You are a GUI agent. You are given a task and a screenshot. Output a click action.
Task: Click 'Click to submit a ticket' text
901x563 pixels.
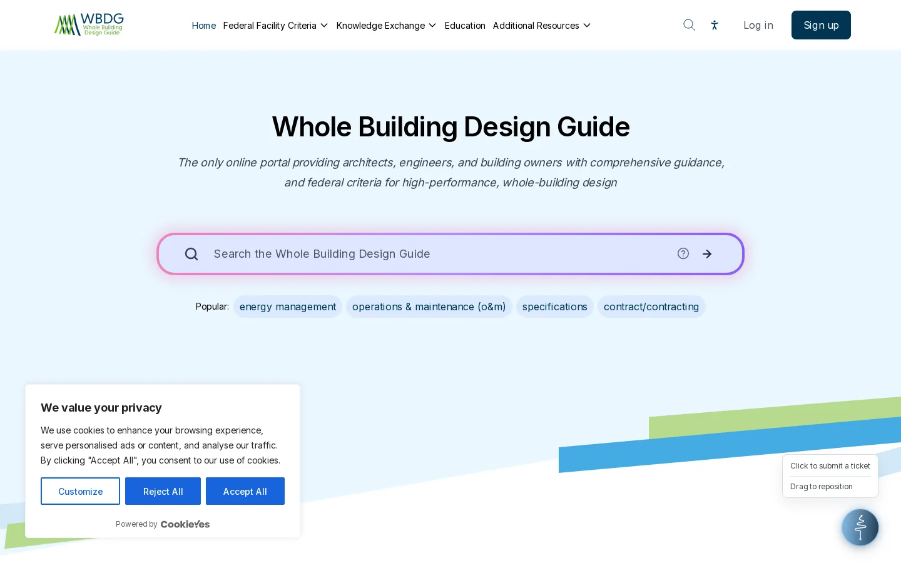[830, 466]
